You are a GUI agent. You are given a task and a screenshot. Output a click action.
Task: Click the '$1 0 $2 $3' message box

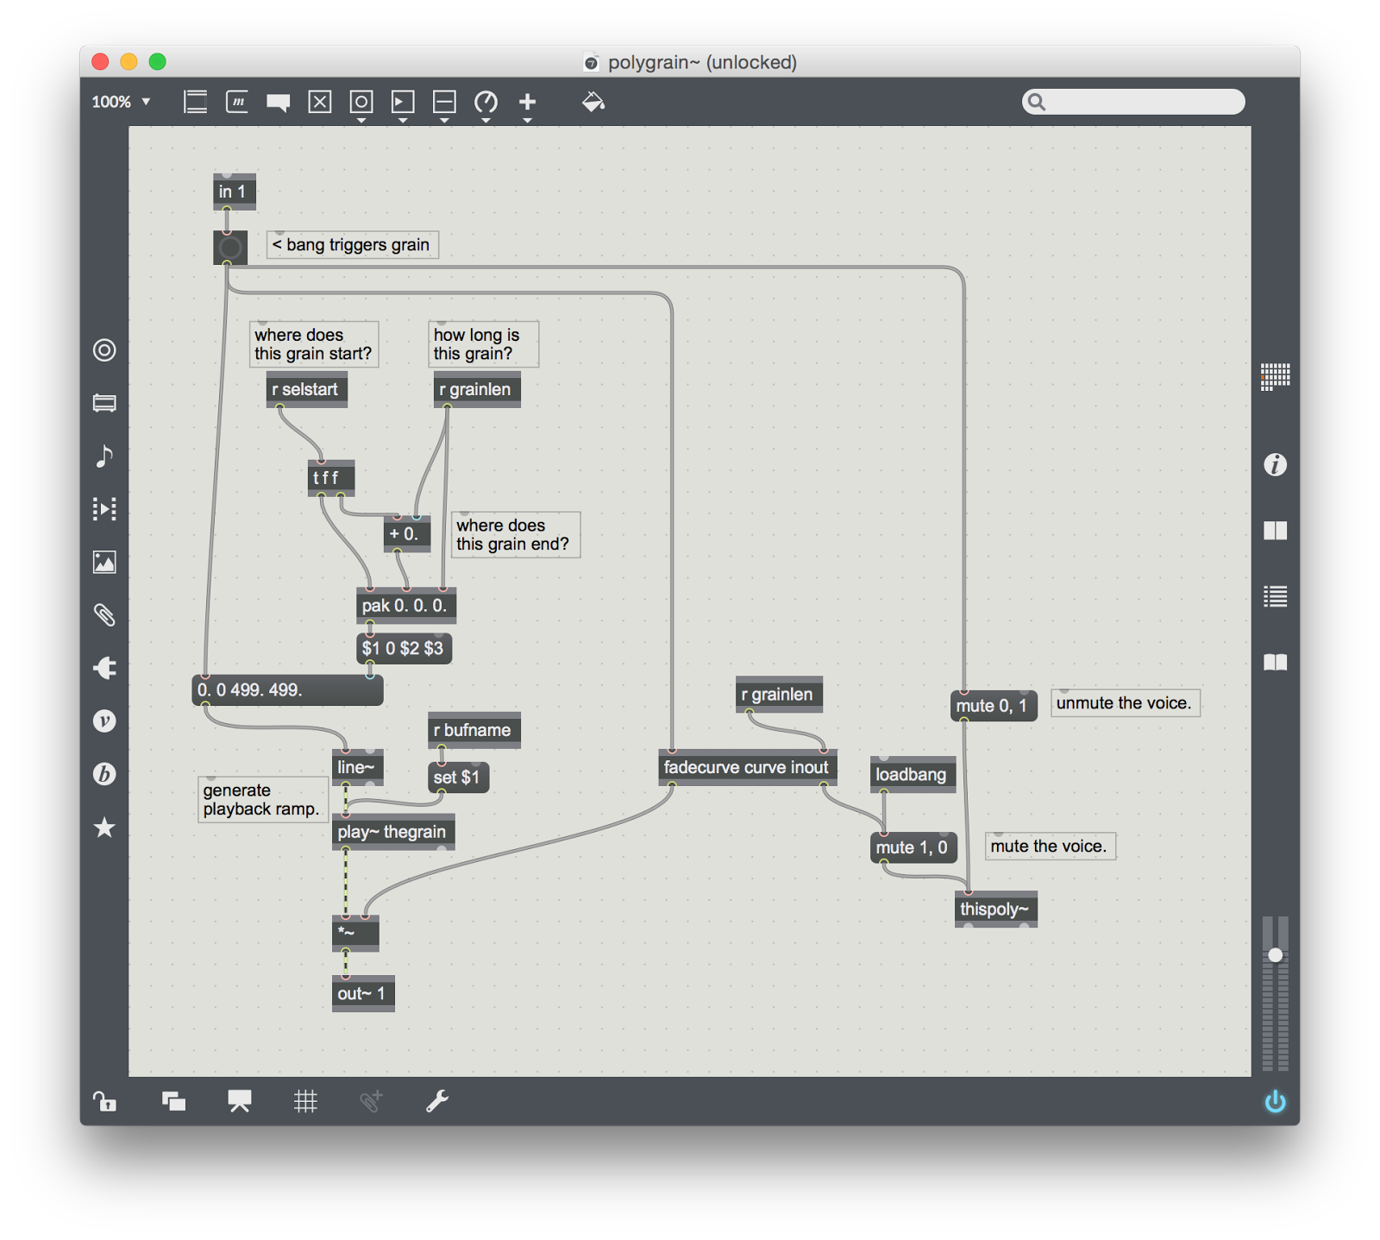(404, 648)
